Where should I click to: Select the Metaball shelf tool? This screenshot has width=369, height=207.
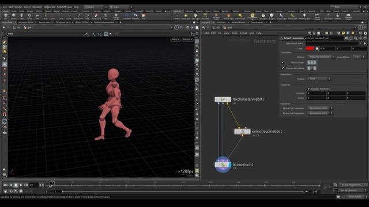coord(135,16)
